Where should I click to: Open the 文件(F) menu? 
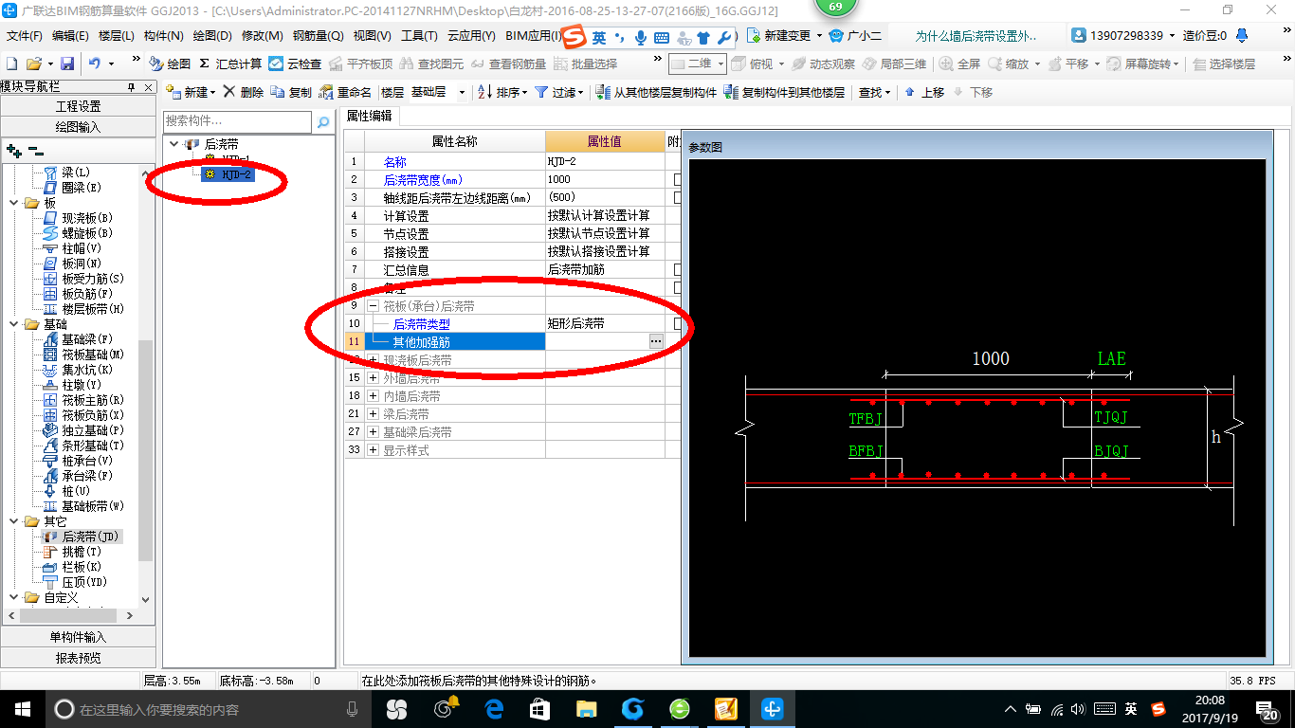pyautogui.click(x=25, y=36)
